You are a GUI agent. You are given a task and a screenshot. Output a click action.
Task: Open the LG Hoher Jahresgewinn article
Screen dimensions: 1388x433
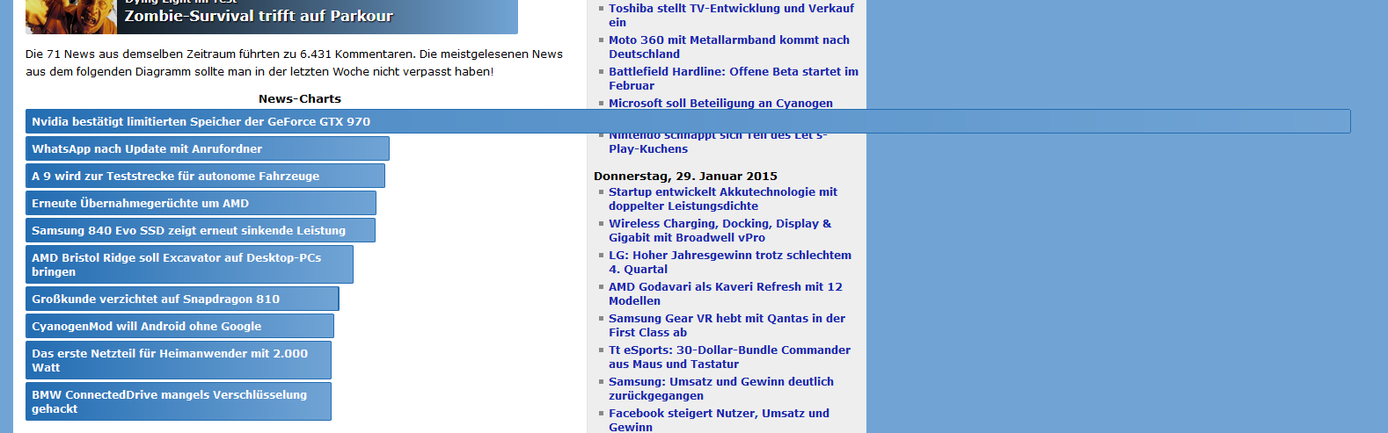730,262
